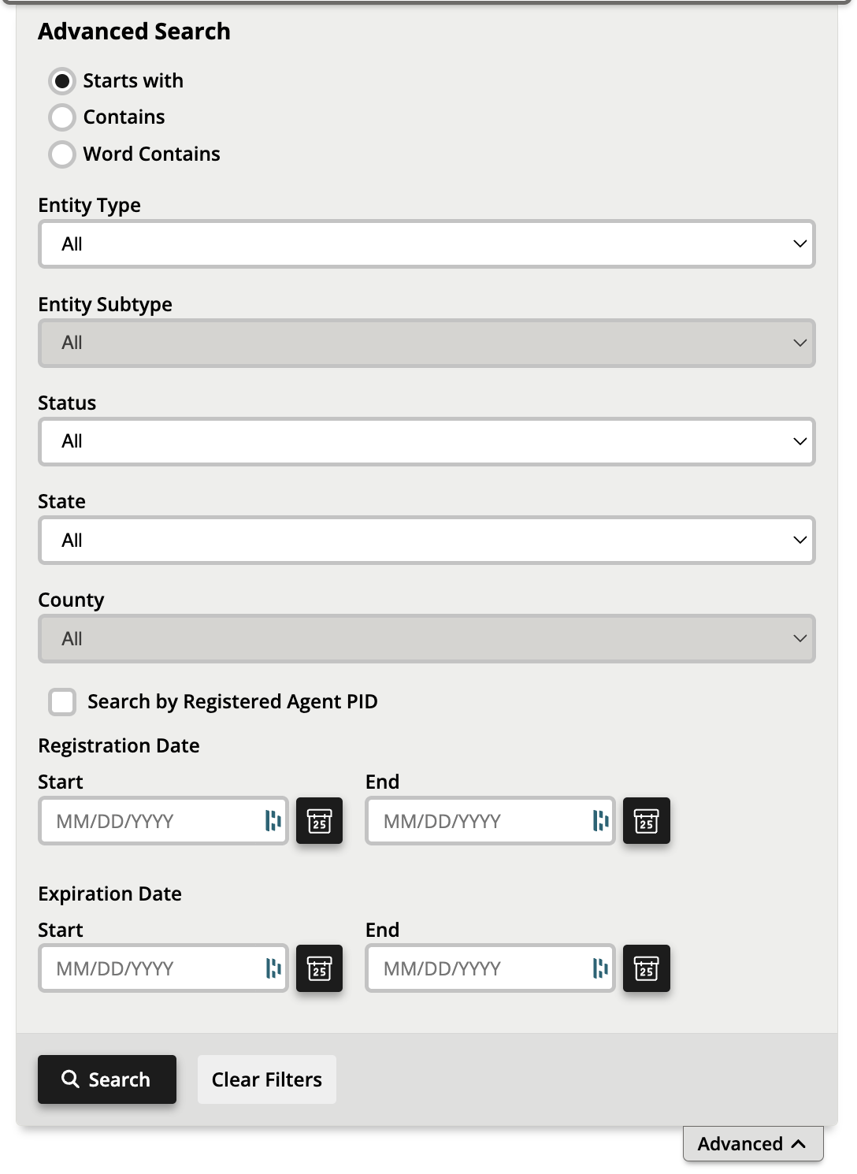Click the Clear Filters button

click(267, 1079)
